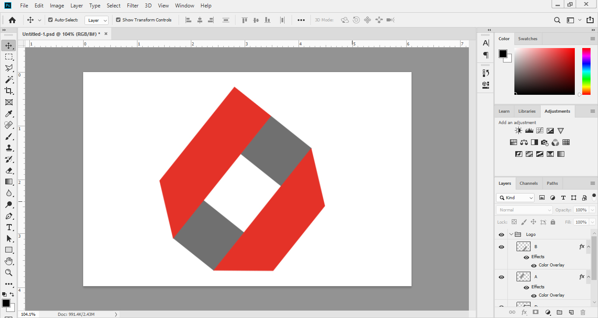
Task: Open the Character panel icon
Action: (485, 43)
